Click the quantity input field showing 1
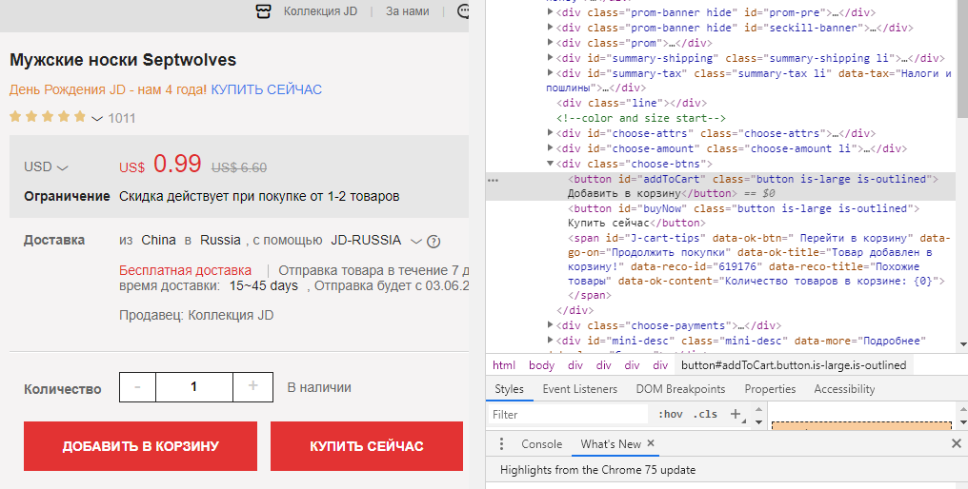The image size is (968, 489). coord(193,386)
